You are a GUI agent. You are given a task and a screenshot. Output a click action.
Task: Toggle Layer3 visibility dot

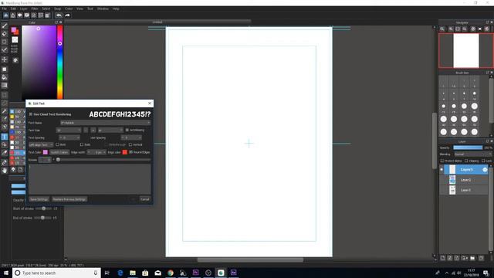pyautogui.click(x=442, y=170)
